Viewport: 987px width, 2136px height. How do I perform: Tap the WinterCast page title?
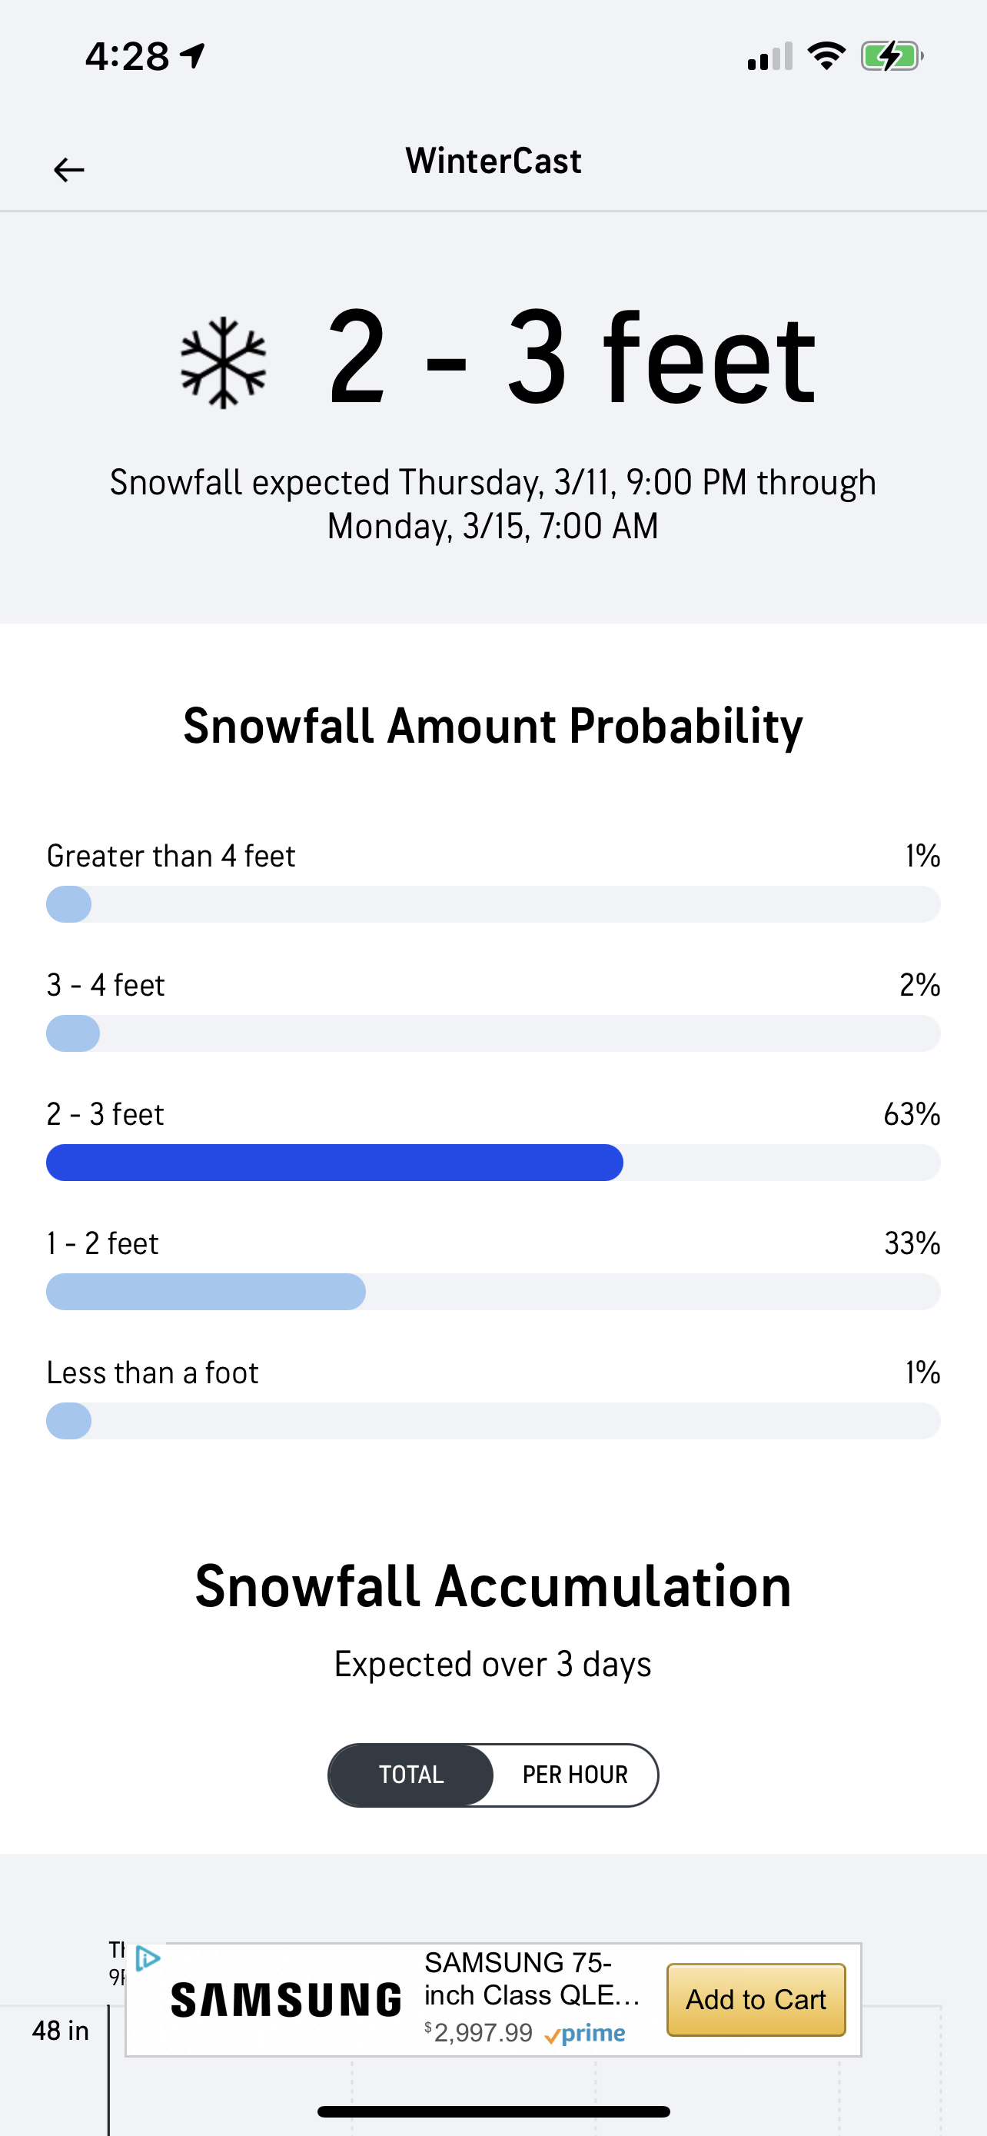coord(493,161)
